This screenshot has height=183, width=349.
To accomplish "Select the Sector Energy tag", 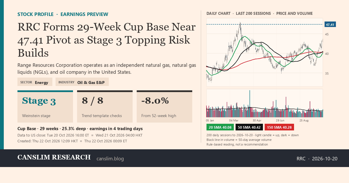I will [35, 82].
